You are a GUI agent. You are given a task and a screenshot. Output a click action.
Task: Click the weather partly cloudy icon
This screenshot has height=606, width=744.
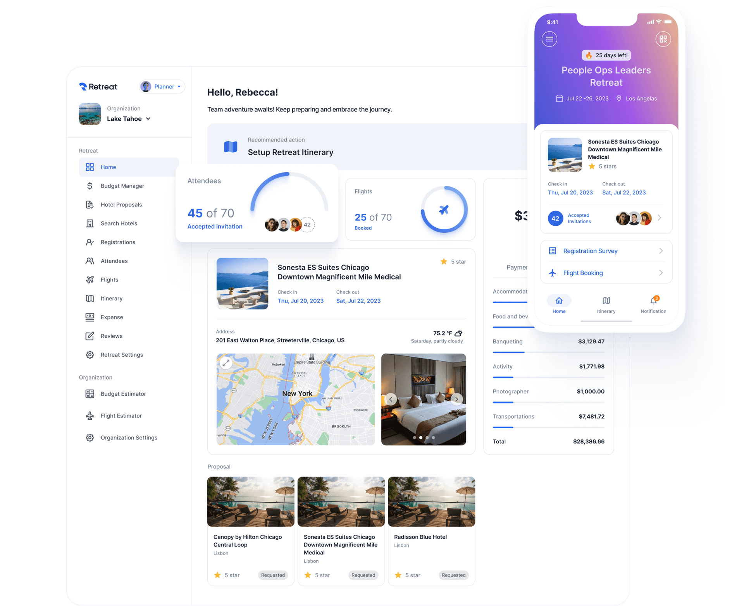click(458, 333)
